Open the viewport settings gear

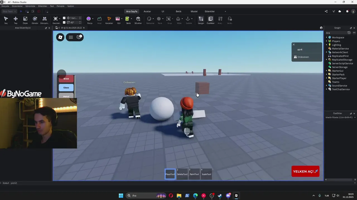point(321,28)
